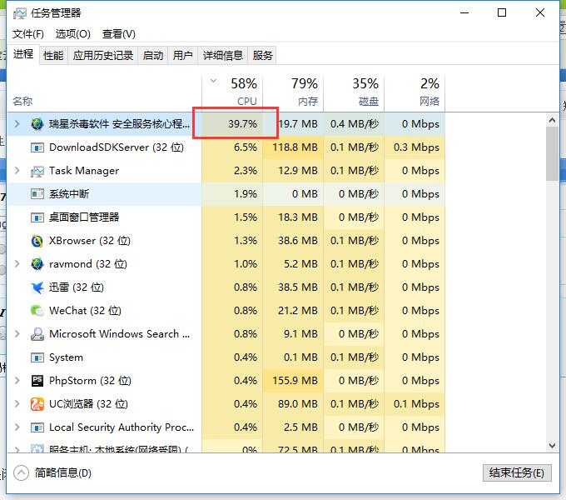The image size is (566, 500).
Task: Switch to the 用户 tab
Action: [182, 56]
